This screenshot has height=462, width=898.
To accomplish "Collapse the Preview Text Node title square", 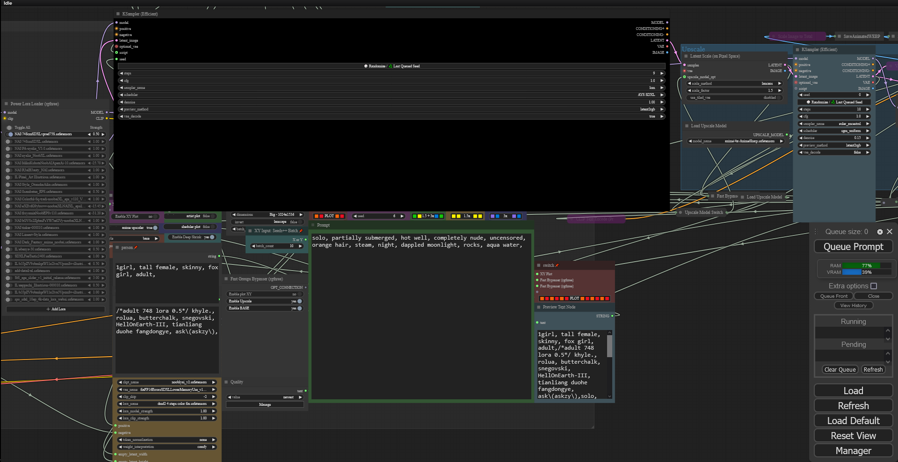I will tap(539, 307).
